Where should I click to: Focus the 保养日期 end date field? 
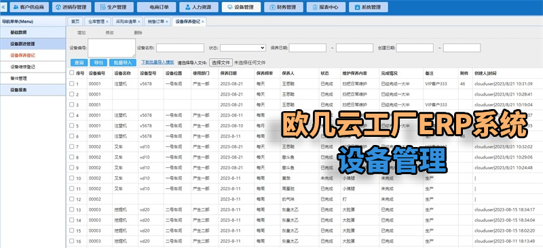coord(354,47)
